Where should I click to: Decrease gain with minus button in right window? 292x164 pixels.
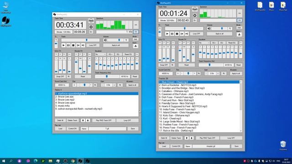point(206,73)
